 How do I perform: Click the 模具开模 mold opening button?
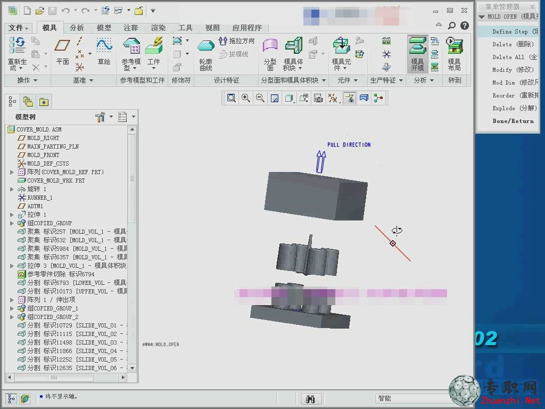tap(417, 54)
